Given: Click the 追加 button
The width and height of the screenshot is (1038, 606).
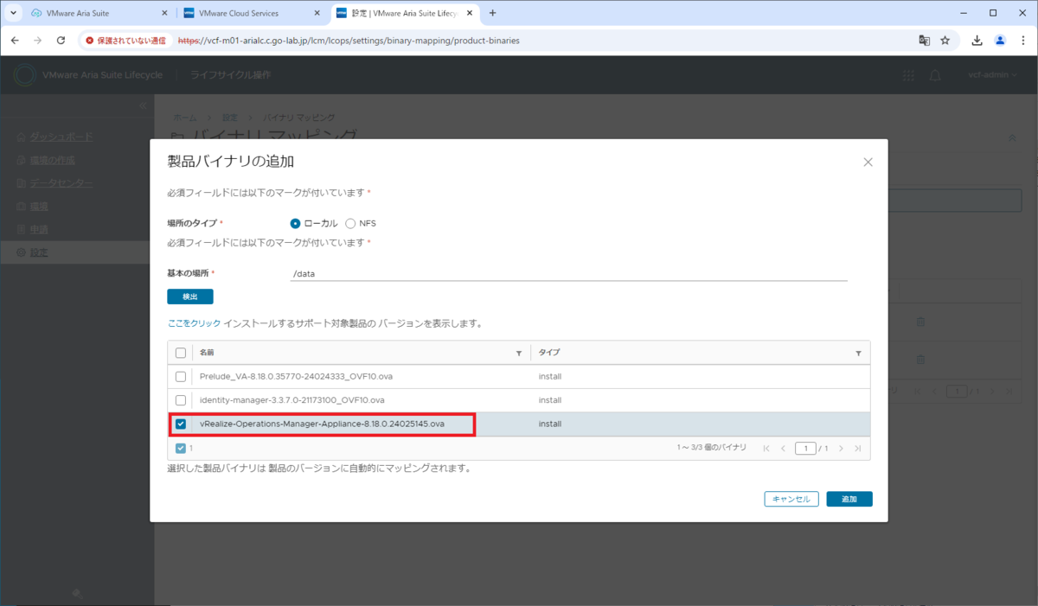Looking at the screenshot, I should 849,499.
